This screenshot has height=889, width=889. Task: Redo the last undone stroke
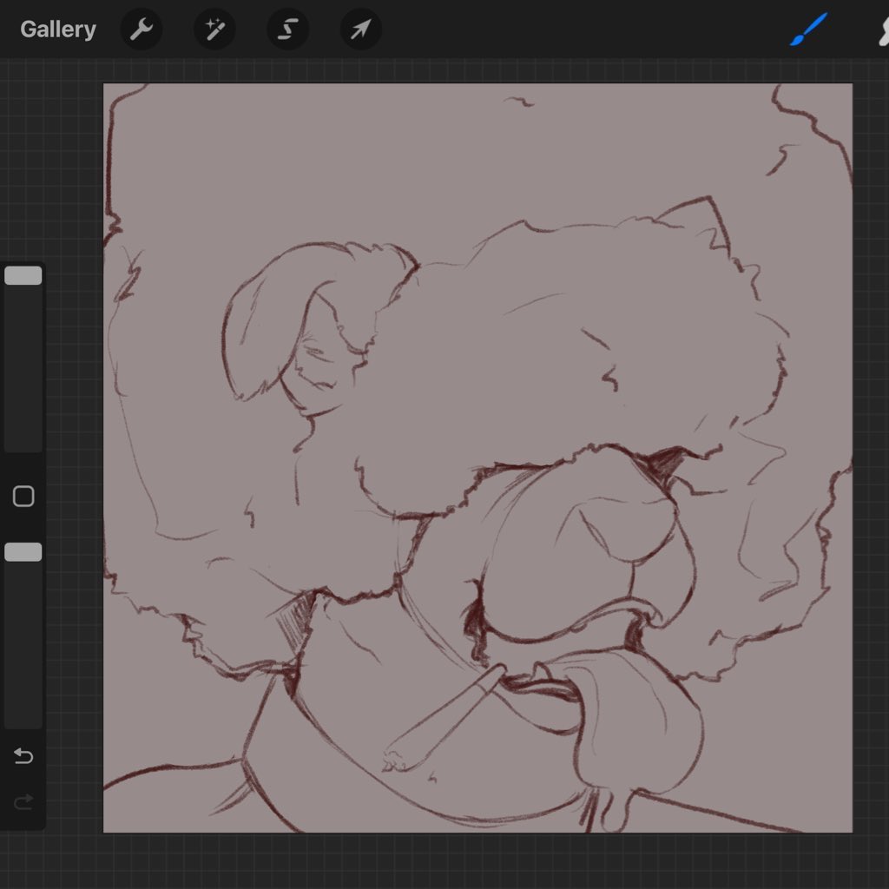pos(23,801)
